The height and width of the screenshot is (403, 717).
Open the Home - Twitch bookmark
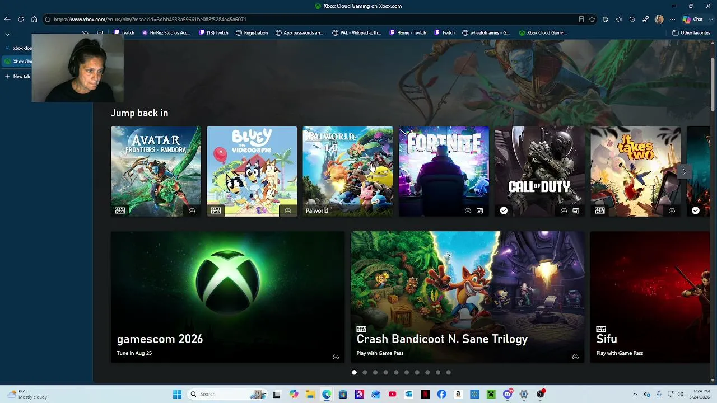pyautogui.click(x=408, y=32)
